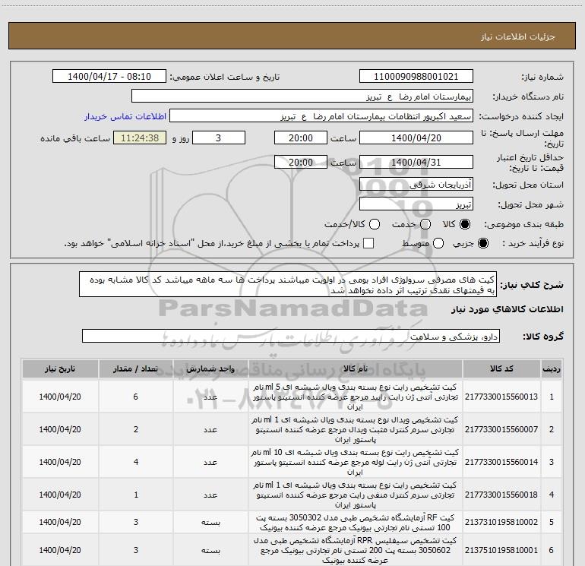Click product code 2137510195810001

501,550
